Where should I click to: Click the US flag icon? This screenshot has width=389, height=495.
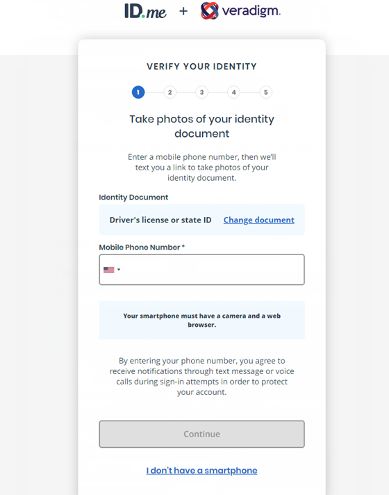point(109,270)
